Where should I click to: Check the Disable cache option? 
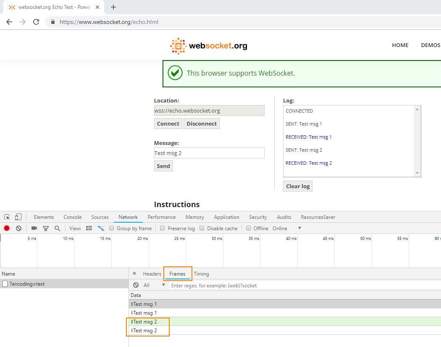202,228
